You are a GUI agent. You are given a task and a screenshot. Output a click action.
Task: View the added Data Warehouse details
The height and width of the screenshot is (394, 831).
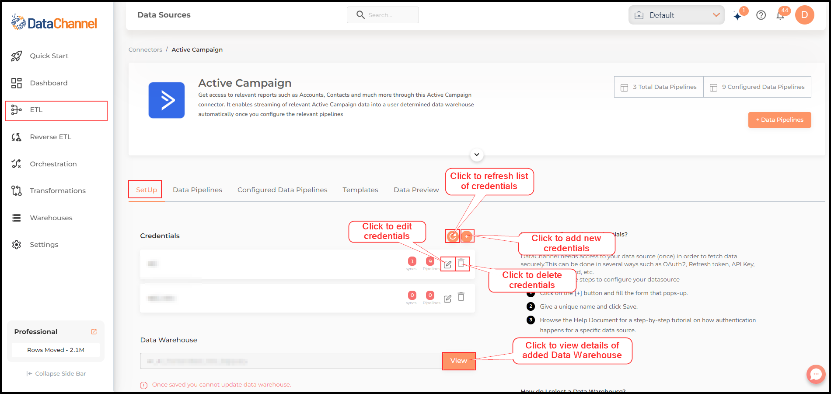tap(459, 361)
